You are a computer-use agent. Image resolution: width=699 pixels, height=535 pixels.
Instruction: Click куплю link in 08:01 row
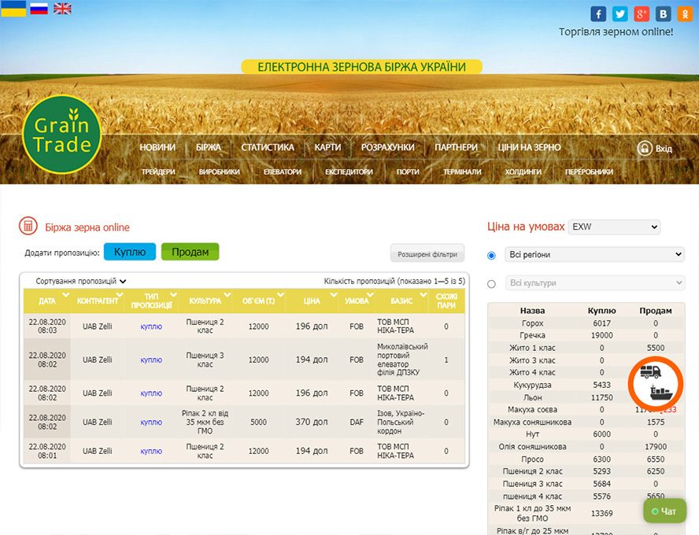pos(151,452)
